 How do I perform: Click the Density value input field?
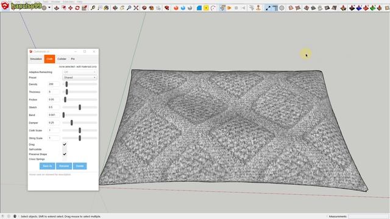[x=54, y=84]
